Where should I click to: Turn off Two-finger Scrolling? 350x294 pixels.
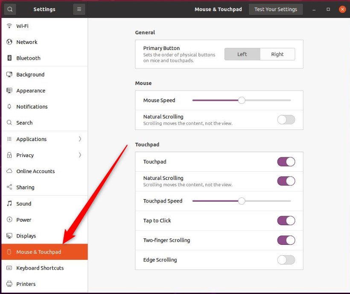[286, 240]
